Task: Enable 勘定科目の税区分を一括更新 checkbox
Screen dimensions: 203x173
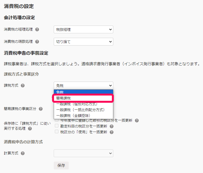Action: [x=56, y=126]
